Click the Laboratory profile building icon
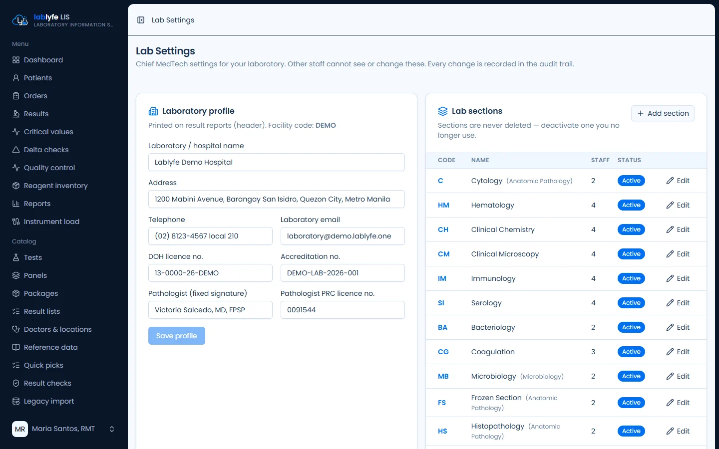 (x=153, y=111)
